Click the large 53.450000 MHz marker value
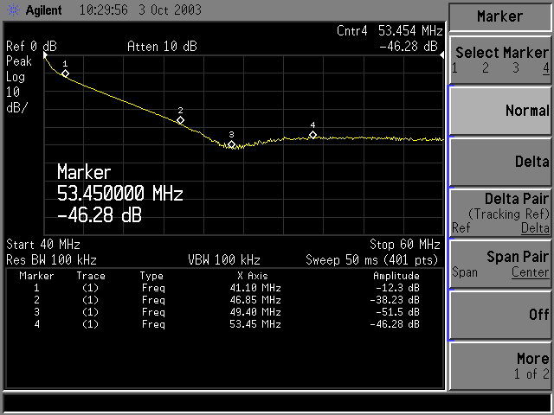The height and width of the screenshot is (415, 554). coord(119,194)
